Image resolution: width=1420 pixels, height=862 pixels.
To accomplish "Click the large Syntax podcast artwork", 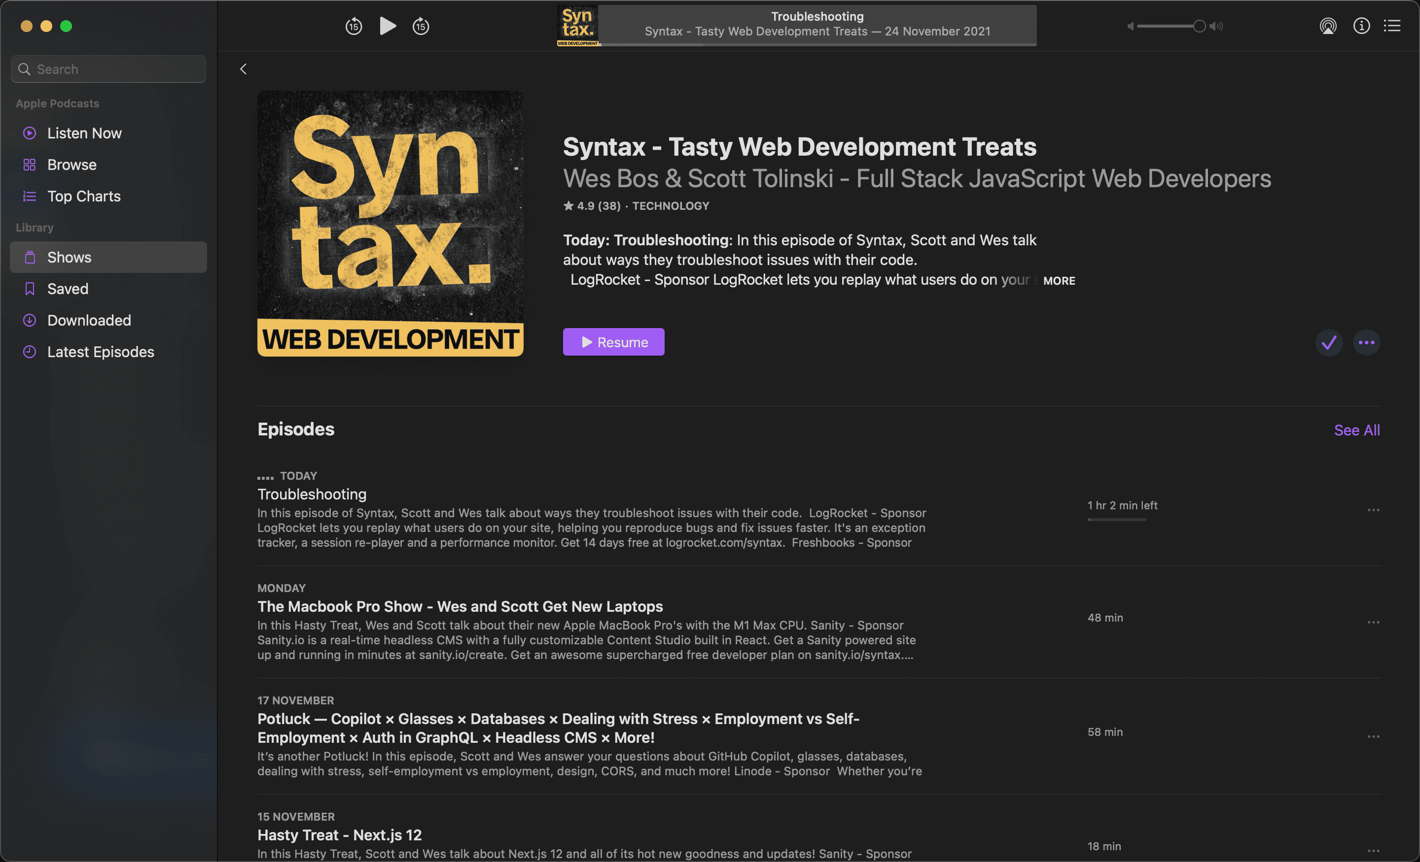I will point(390,224).
